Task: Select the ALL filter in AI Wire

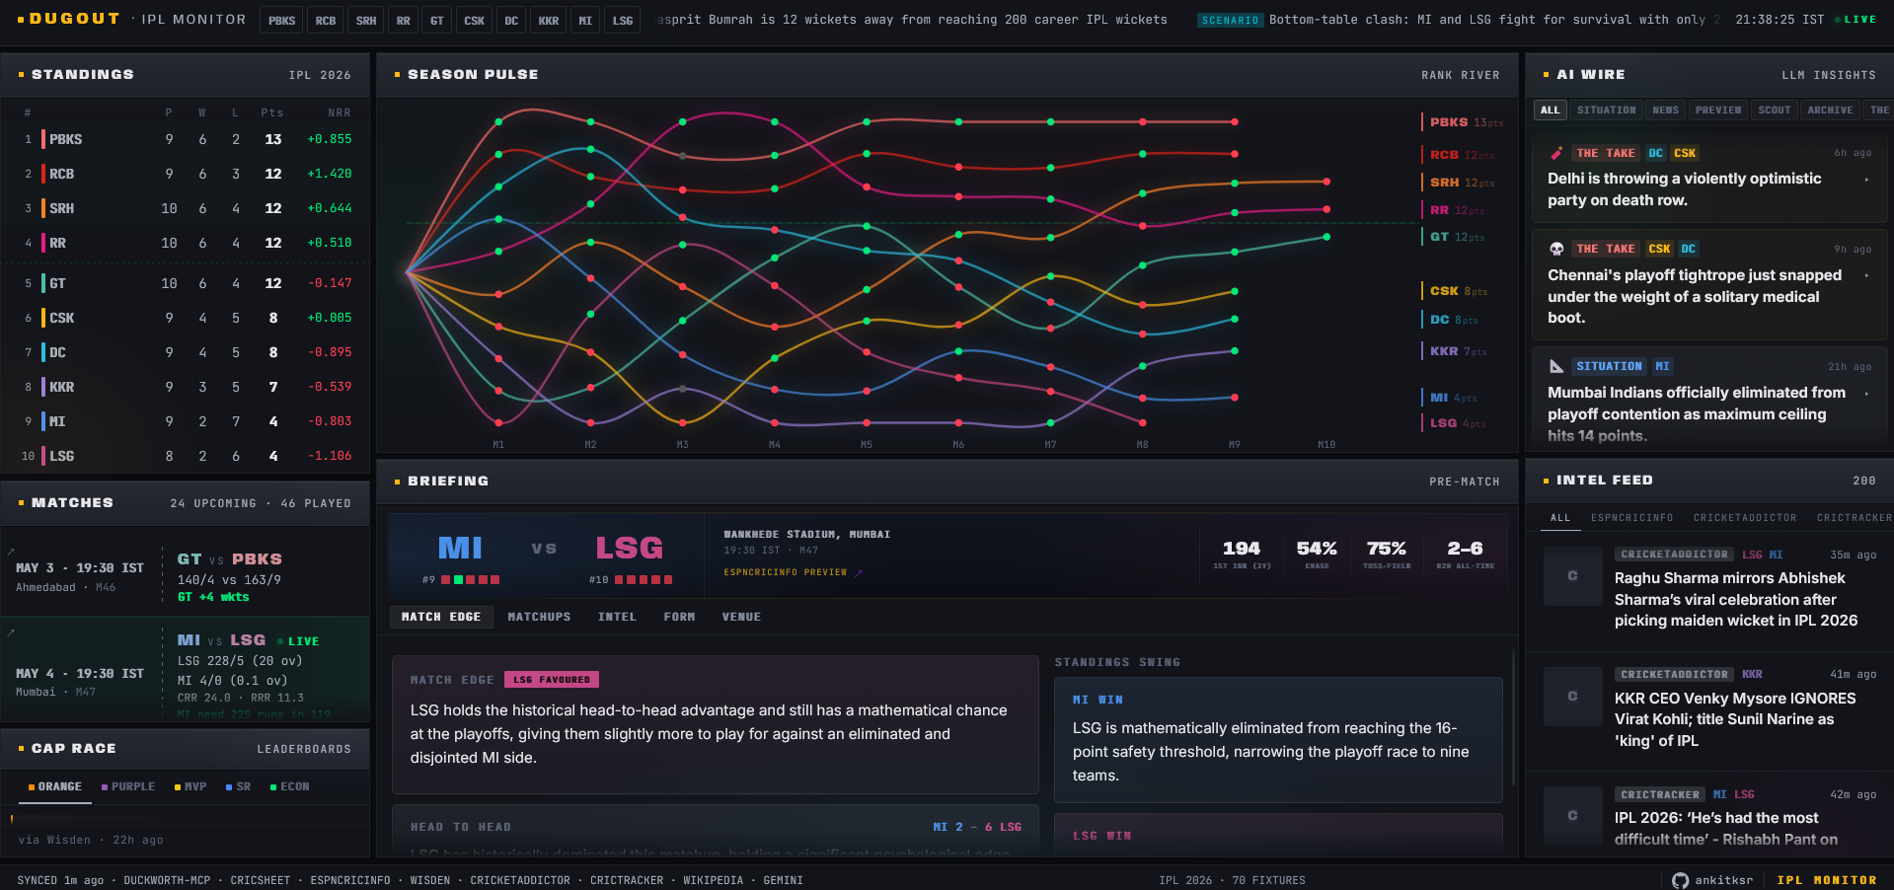Action: pos(1551,111)
